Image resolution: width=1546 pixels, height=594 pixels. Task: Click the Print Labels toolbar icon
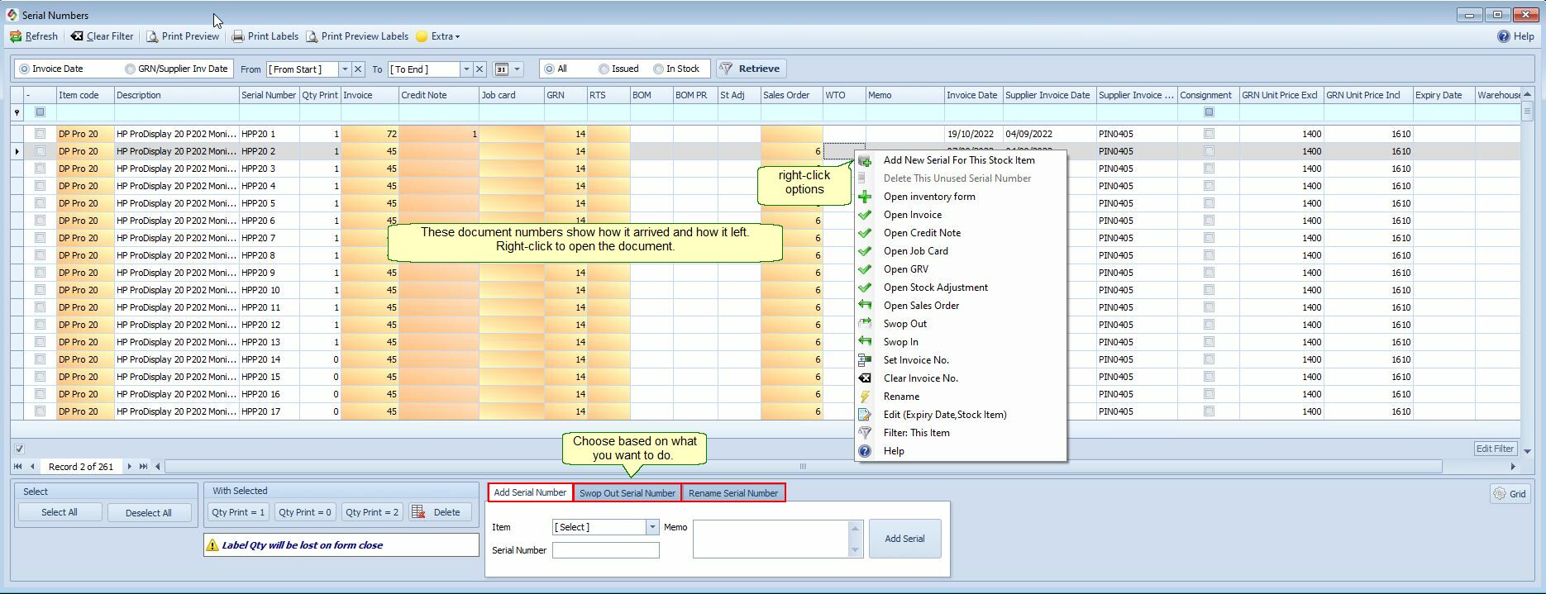(238, 36)
